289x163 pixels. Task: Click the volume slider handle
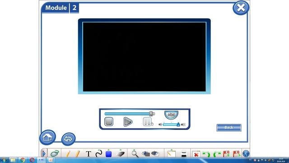pos(178,125)
